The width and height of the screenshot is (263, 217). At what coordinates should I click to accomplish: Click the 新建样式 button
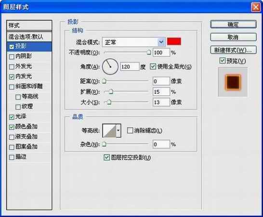233,50
